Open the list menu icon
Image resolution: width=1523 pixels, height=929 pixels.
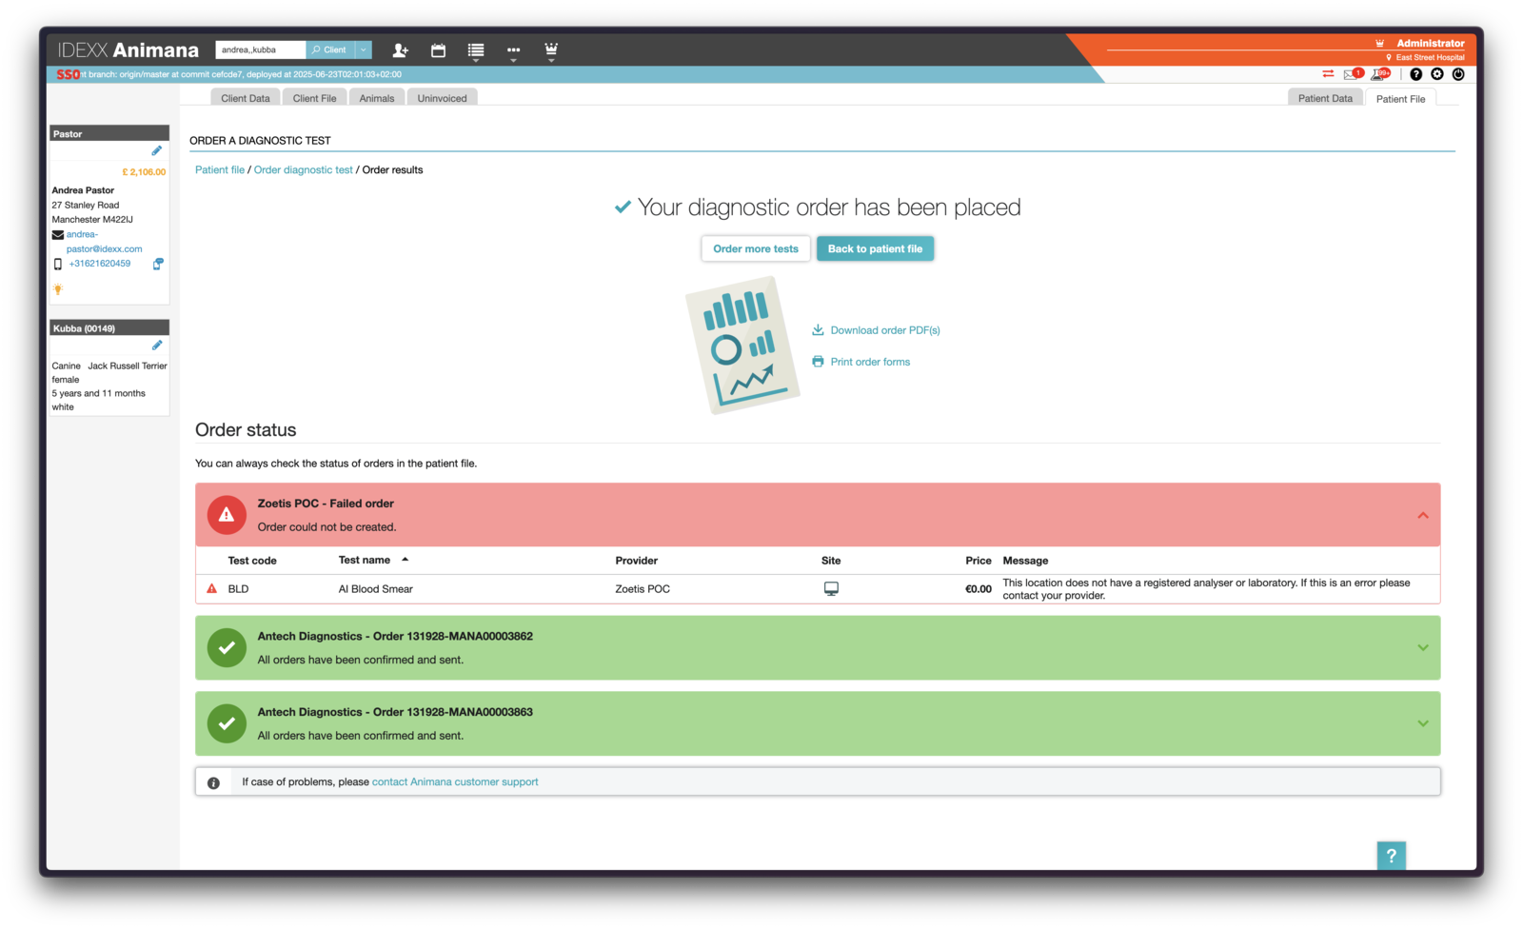click(476, 50)
